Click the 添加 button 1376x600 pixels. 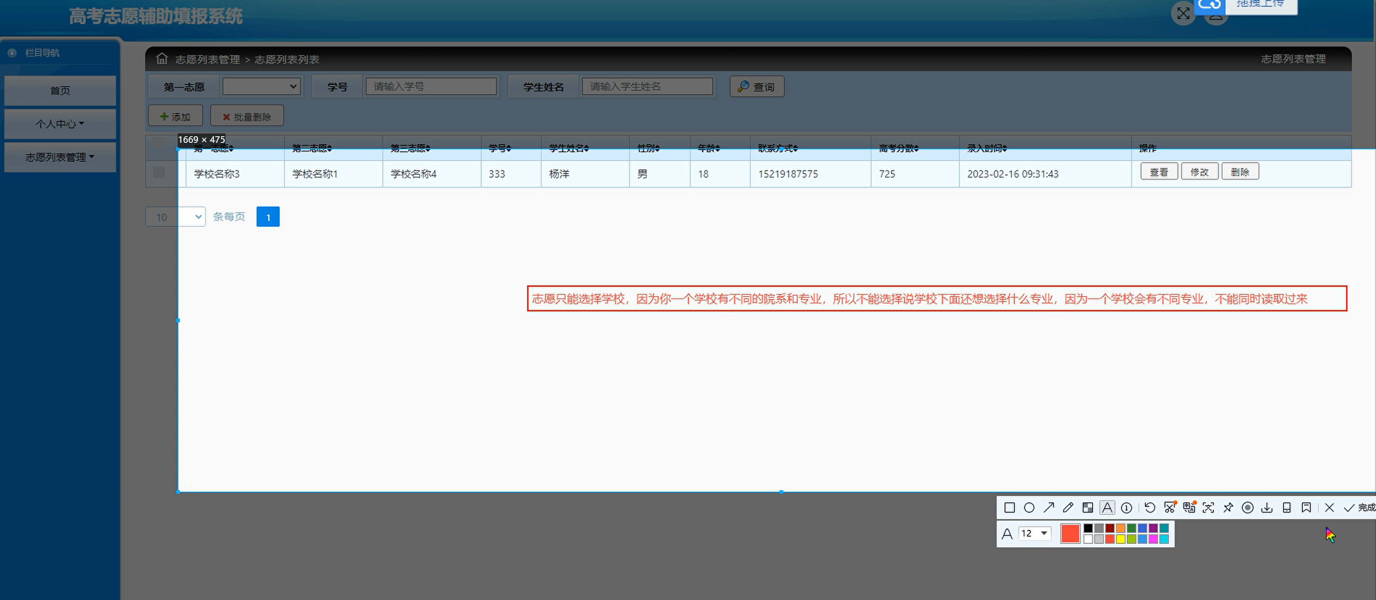(175, 116)
